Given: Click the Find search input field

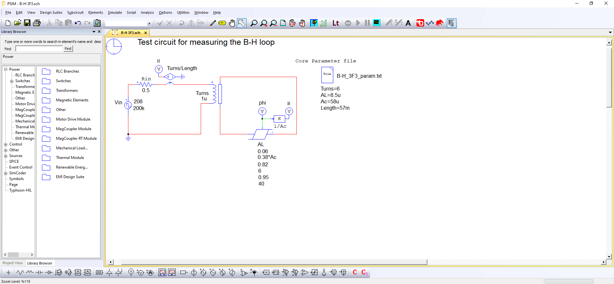Looking at the screenshot, I should point(39,49).
